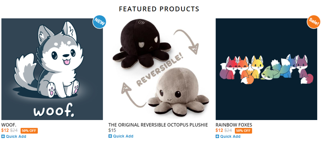Click the plus icon beside Woof Quick Add
The width and height of the screenshot is (322, 146).
click(3, 136)
